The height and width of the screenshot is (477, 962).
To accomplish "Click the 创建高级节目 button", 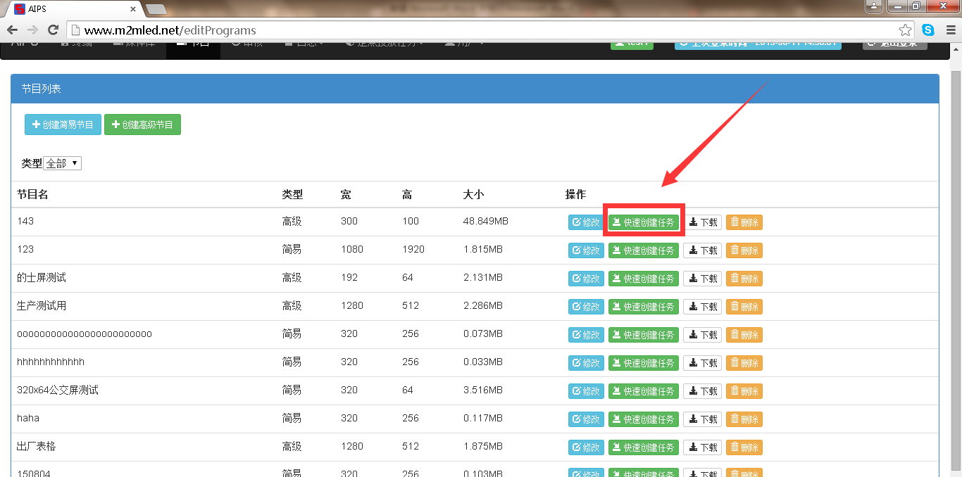I will (142, 125).
